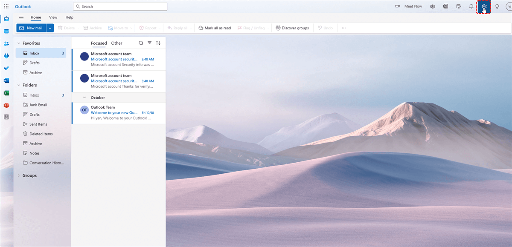Image resolution: width=512 pixels, height=247 pixels.
Task: Open Settings gear in top bar
Action: [484, 6]
